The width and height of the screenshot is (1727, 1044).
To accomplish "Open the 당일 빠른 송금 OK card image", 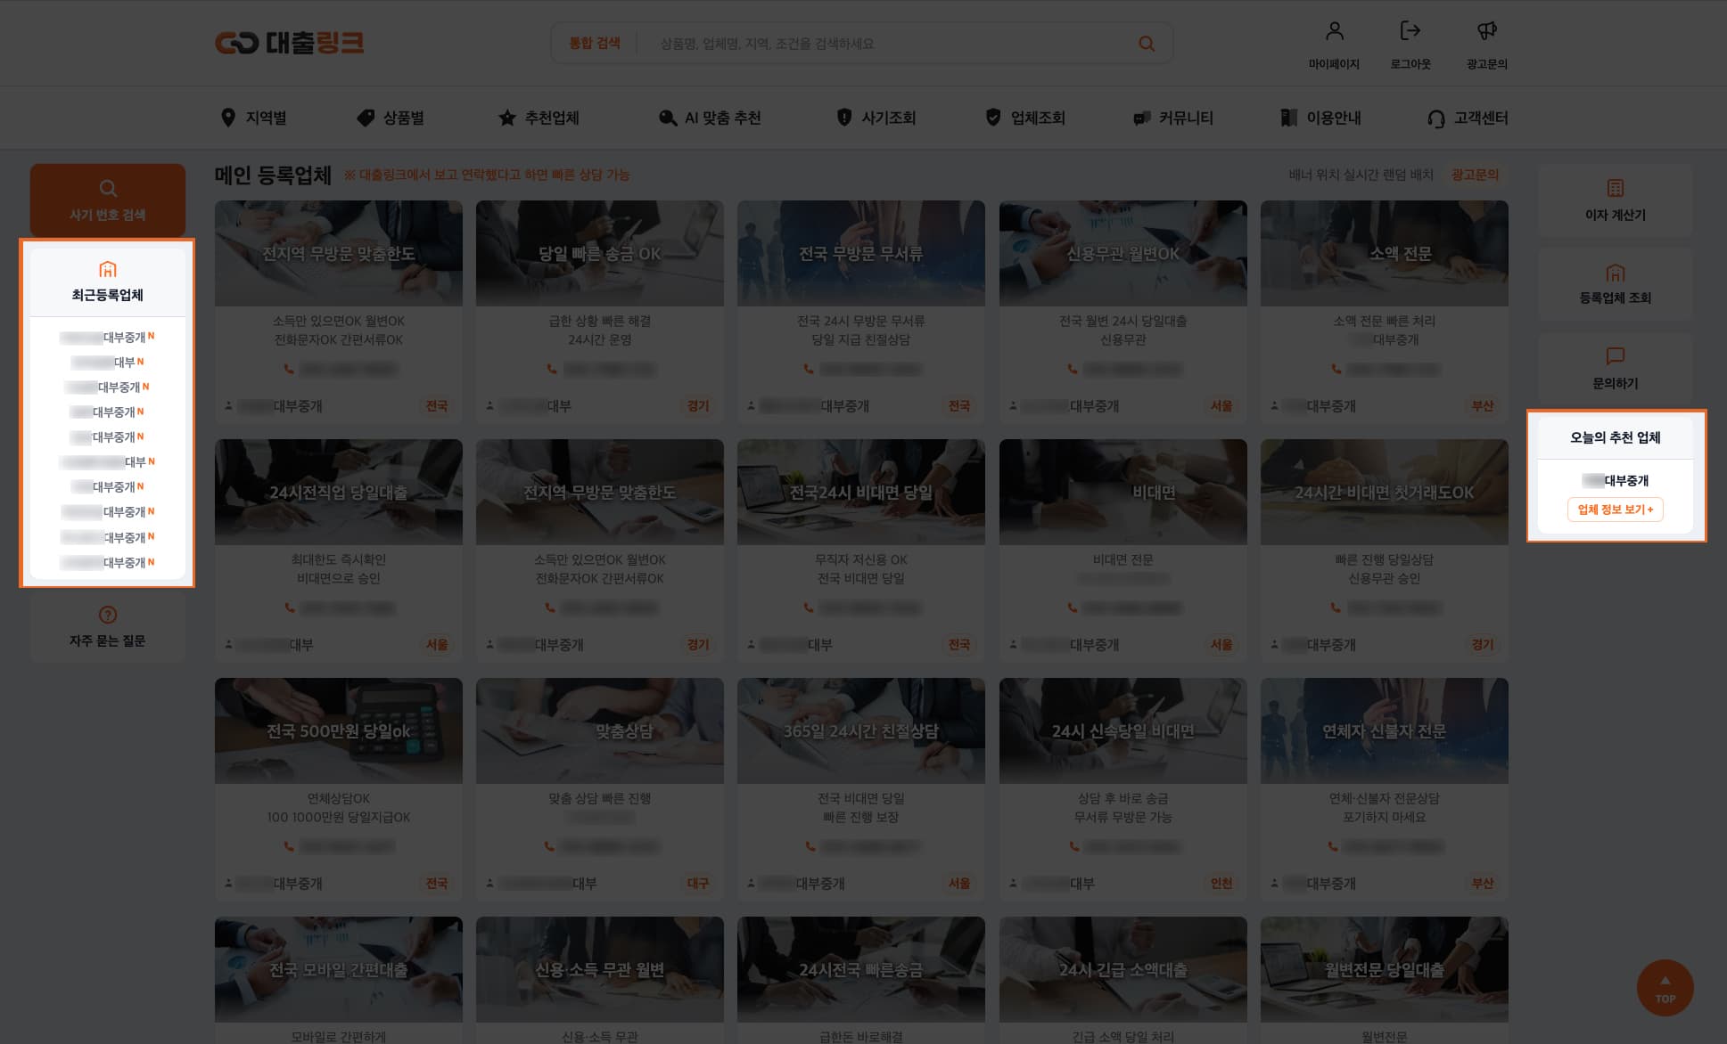I will coord(600,254).
